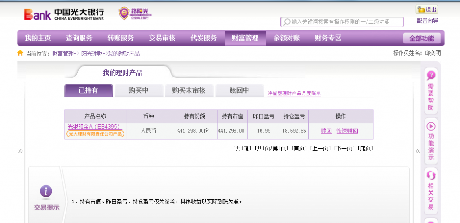Image resolution: width=460 pixels, height=223 pixels.
Task: Collapse left panel with » arrow
Action: pyautogui.click(x=21, y=151)
